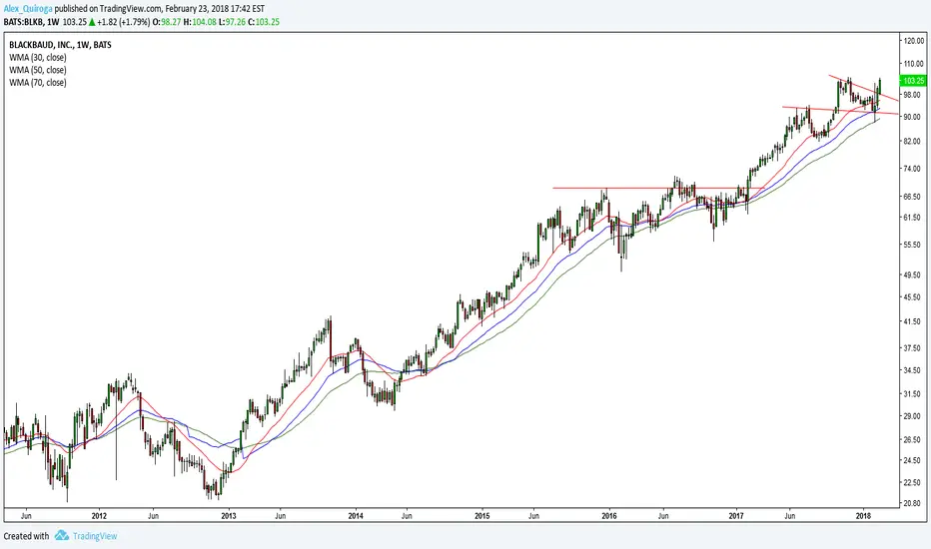Viewport: 931px width, 549px height.
Task: Click the Created with footer text
Action: click(x=26, y=536)
